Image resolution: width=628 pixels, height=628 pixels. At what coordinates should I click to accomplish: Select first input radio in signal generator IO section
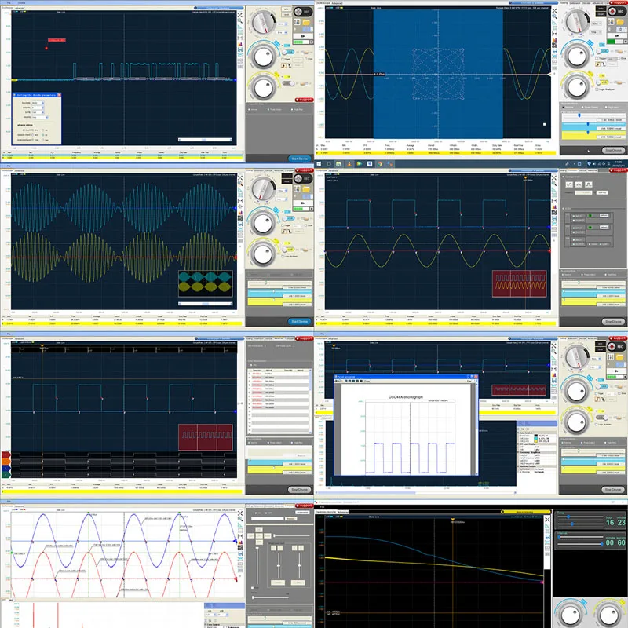(x=574, y=216)
